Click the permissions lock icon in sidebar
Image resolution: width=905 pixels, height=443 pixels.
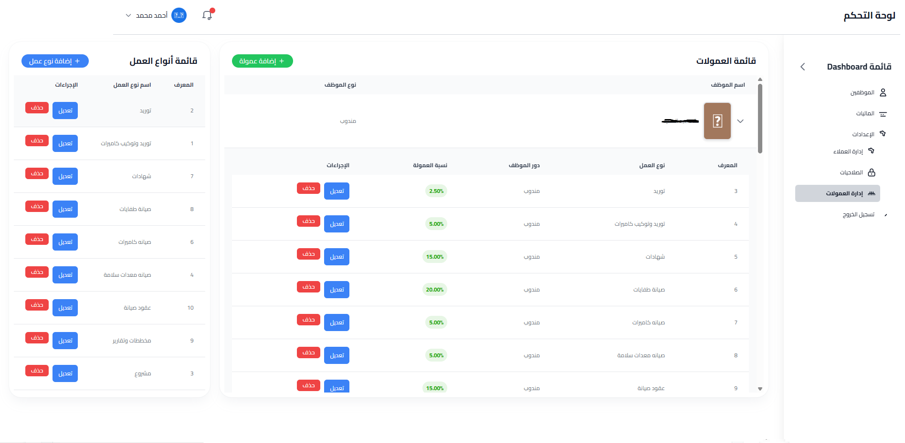[872, 172]
